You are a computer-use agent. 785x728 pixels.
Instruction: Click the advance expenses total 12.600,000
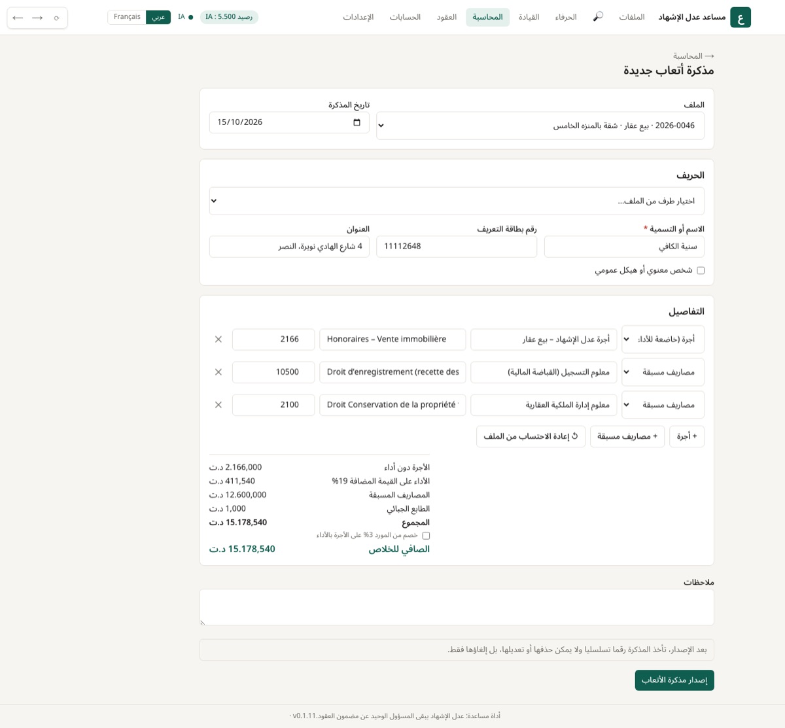pyautogui.click(x=237, y=495)
